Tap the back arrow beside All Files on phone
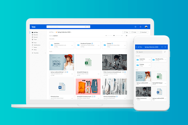This screenshot has height=125, width=188. pyautogui.click(x=136, y=47)
